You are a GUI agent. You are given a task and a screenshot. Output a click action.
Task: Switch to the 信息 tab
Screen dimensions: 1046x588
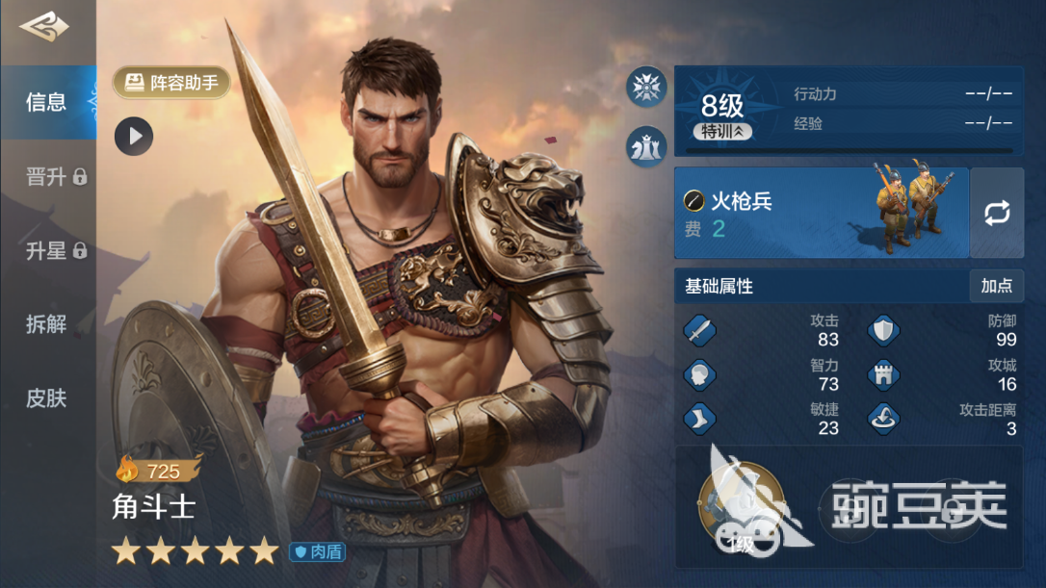pos(48,102)
